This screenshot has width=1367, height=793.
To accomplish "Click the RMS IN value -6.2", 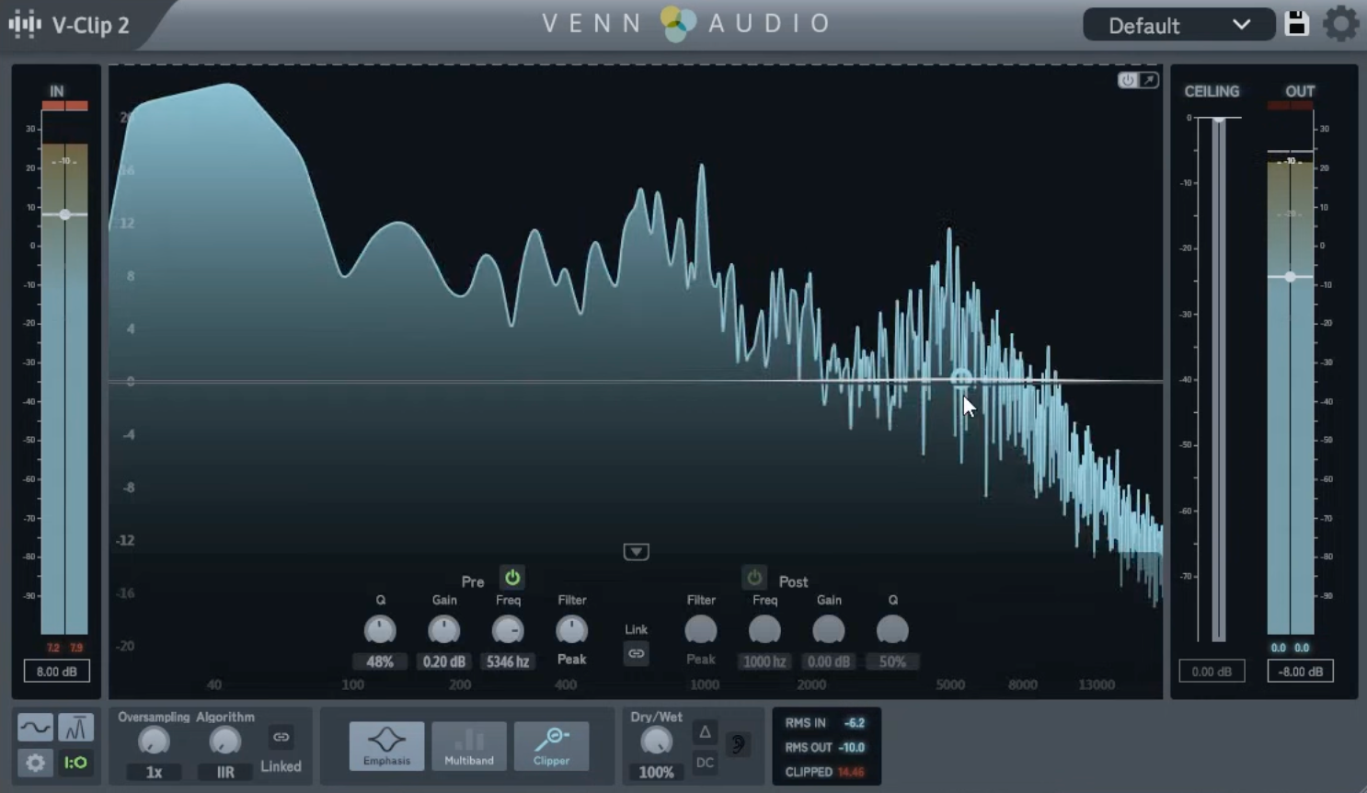I will 855,723.
